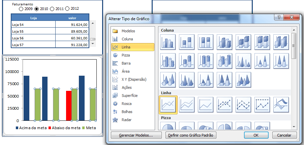Screen dimensions: 304x145
Task: Select the Rosca chart category
Action: (x=133, y=104)
